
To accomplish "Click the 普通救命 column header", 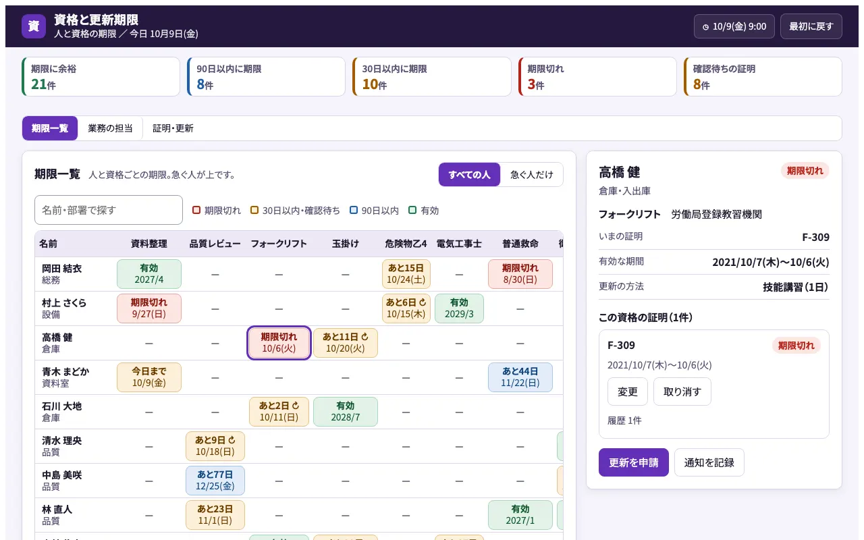I will coord(520,244).
